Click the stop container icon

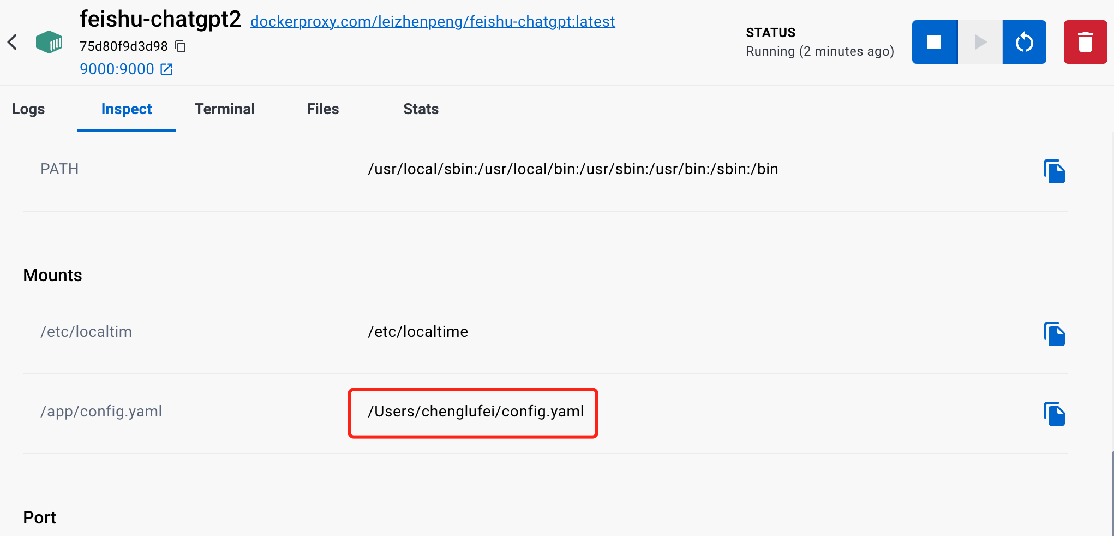(x=934, y=41)
